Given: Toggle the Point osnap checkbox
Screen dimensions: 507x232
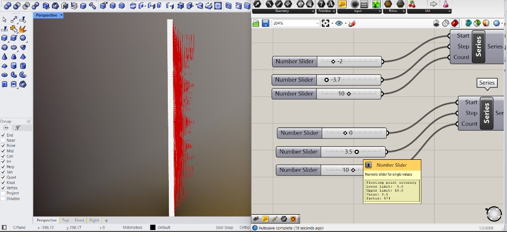Looking at the screenshot, I should (3, 146).
